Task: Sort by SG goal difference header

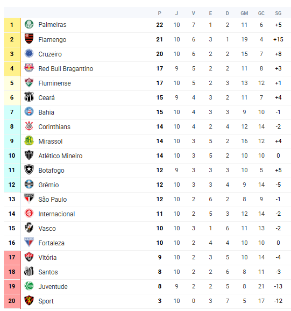Action: click(278, 13)
